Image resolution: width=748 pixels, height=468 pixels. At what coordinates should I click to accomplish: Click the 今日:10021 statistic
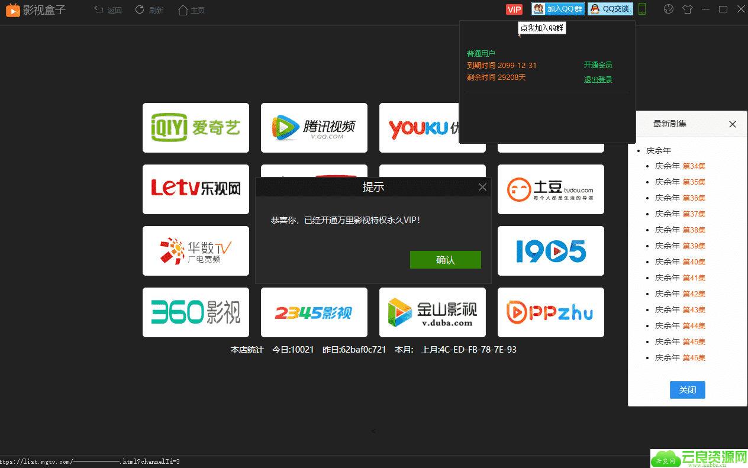tap(293, 350)
